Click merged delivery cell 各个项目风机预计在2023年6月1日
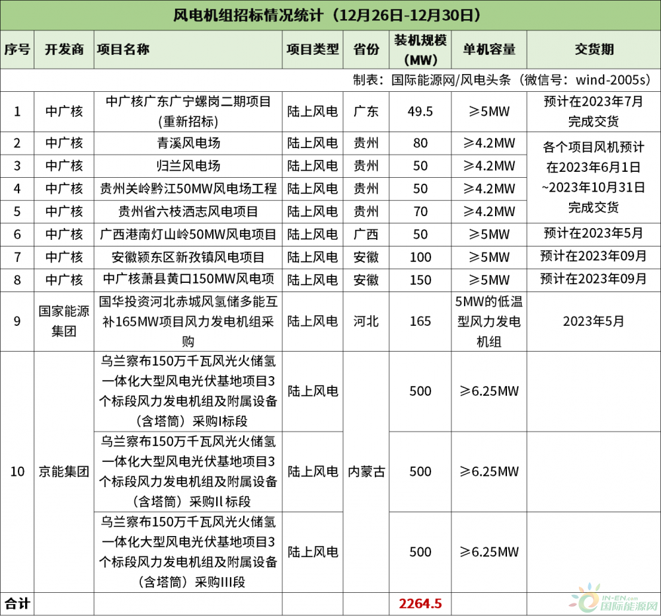The image size is (661, 616). 594,178
